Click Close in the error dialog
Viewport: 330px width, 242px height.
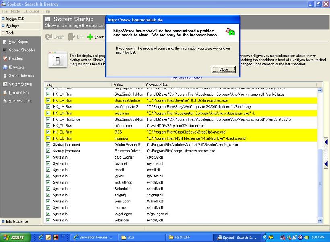tap(223, 69)
